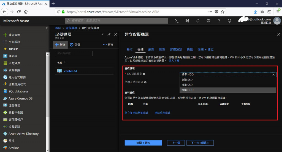Open centos74 virtual machine entry
The image size is (282, 152).
pos(70,71)
